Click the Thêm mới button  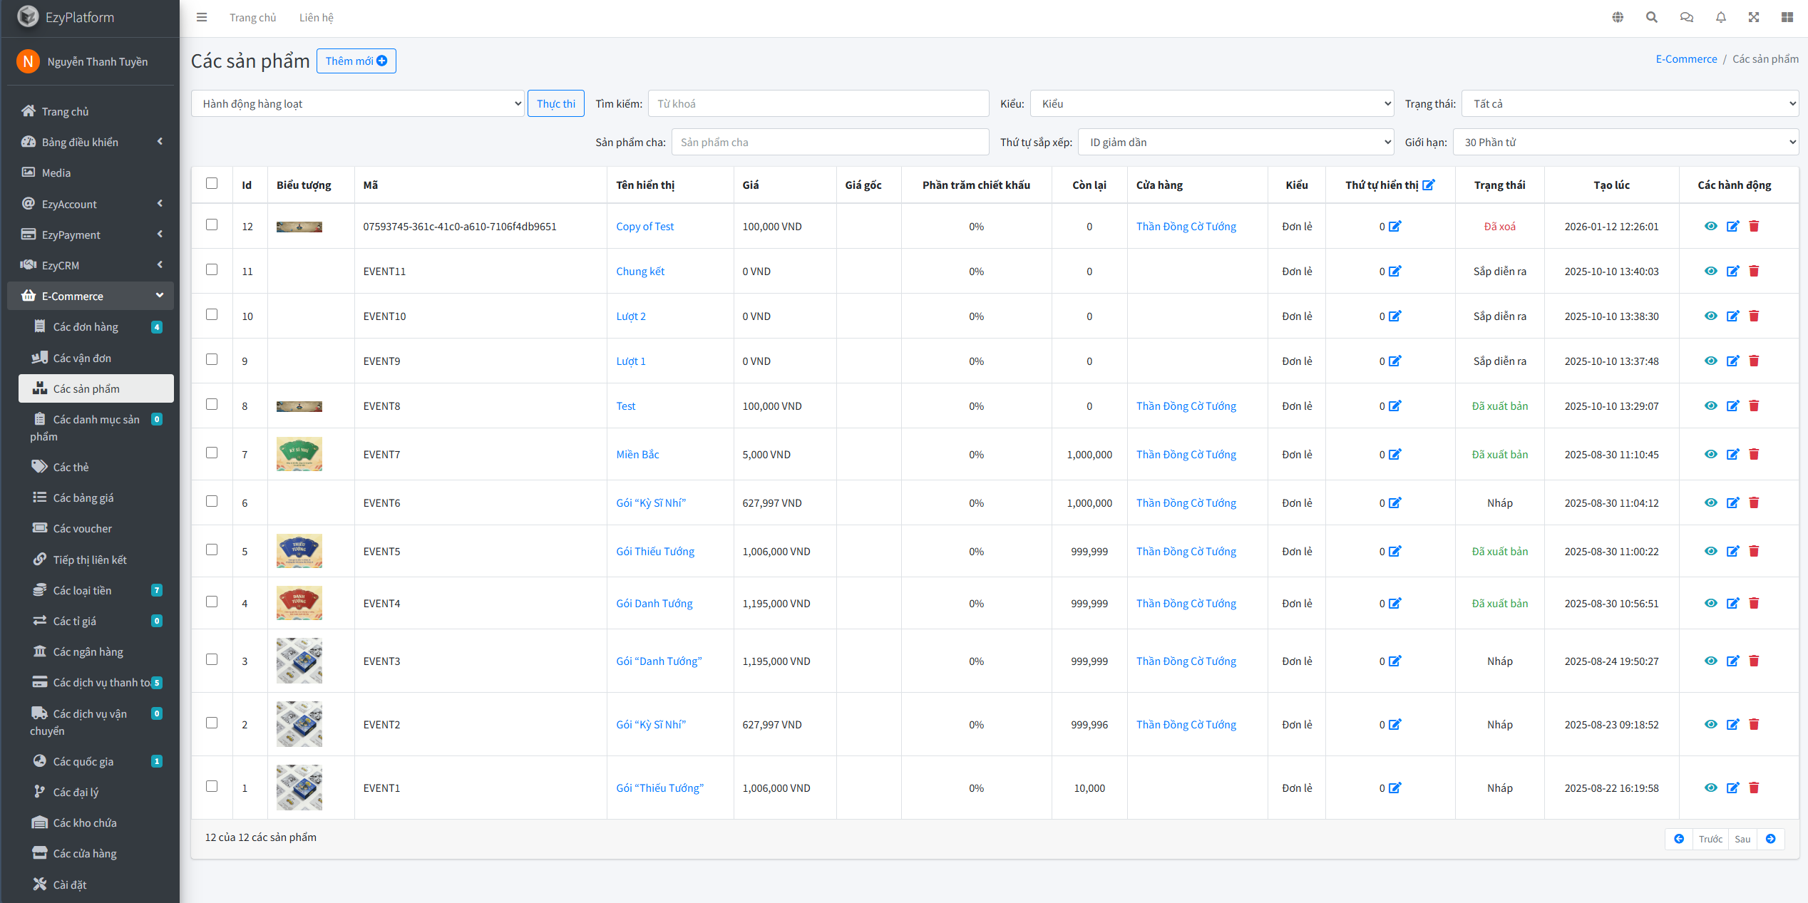356,61
